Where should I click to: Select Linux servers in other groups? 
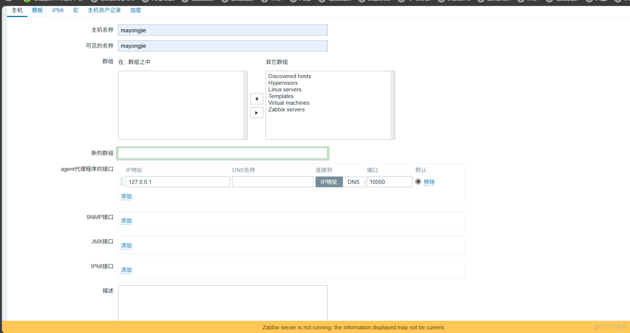coord(285,89)
